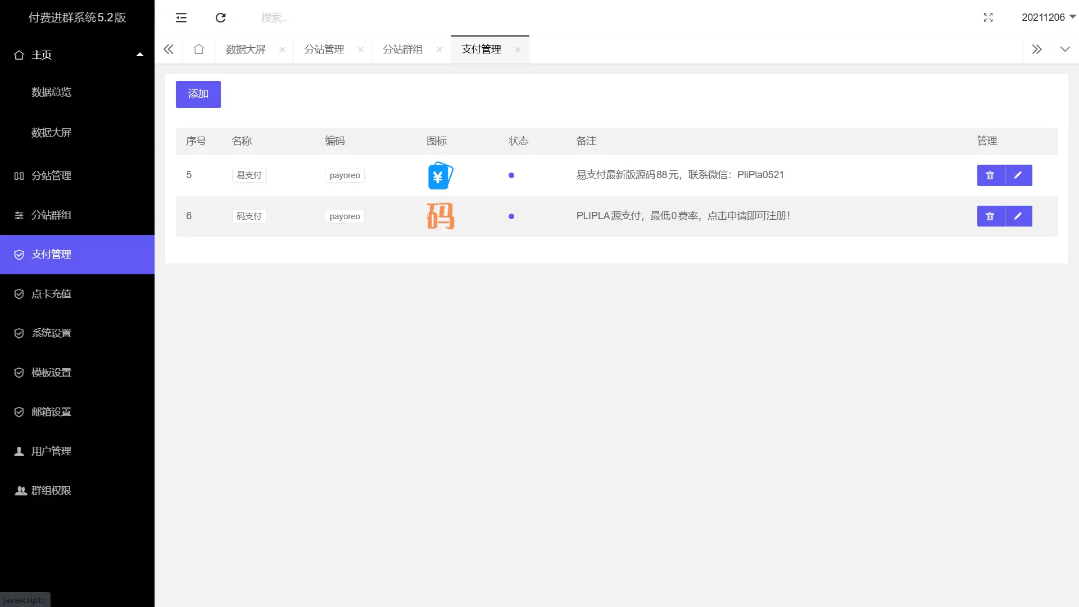Click the home icon tab
1079x607 pixels.
[x=198, y=49]
